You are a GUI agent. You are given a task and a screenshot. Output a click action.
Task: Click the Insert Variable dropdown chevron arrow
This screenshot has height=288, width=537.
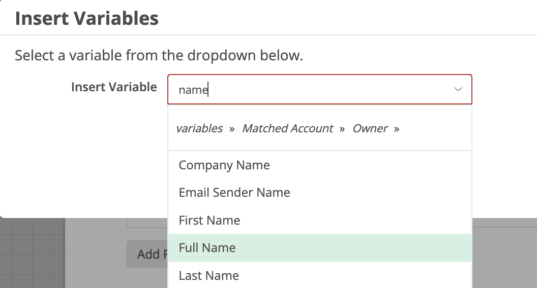(x=458, y=90)
